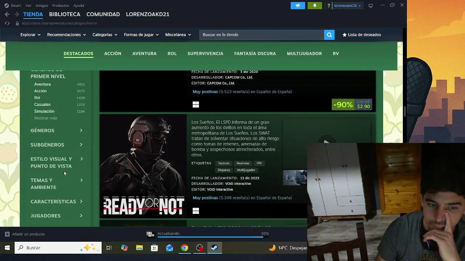Open the LORENZOAKD21 profile tab
465x261 pixels.
(x=147, y=14)
